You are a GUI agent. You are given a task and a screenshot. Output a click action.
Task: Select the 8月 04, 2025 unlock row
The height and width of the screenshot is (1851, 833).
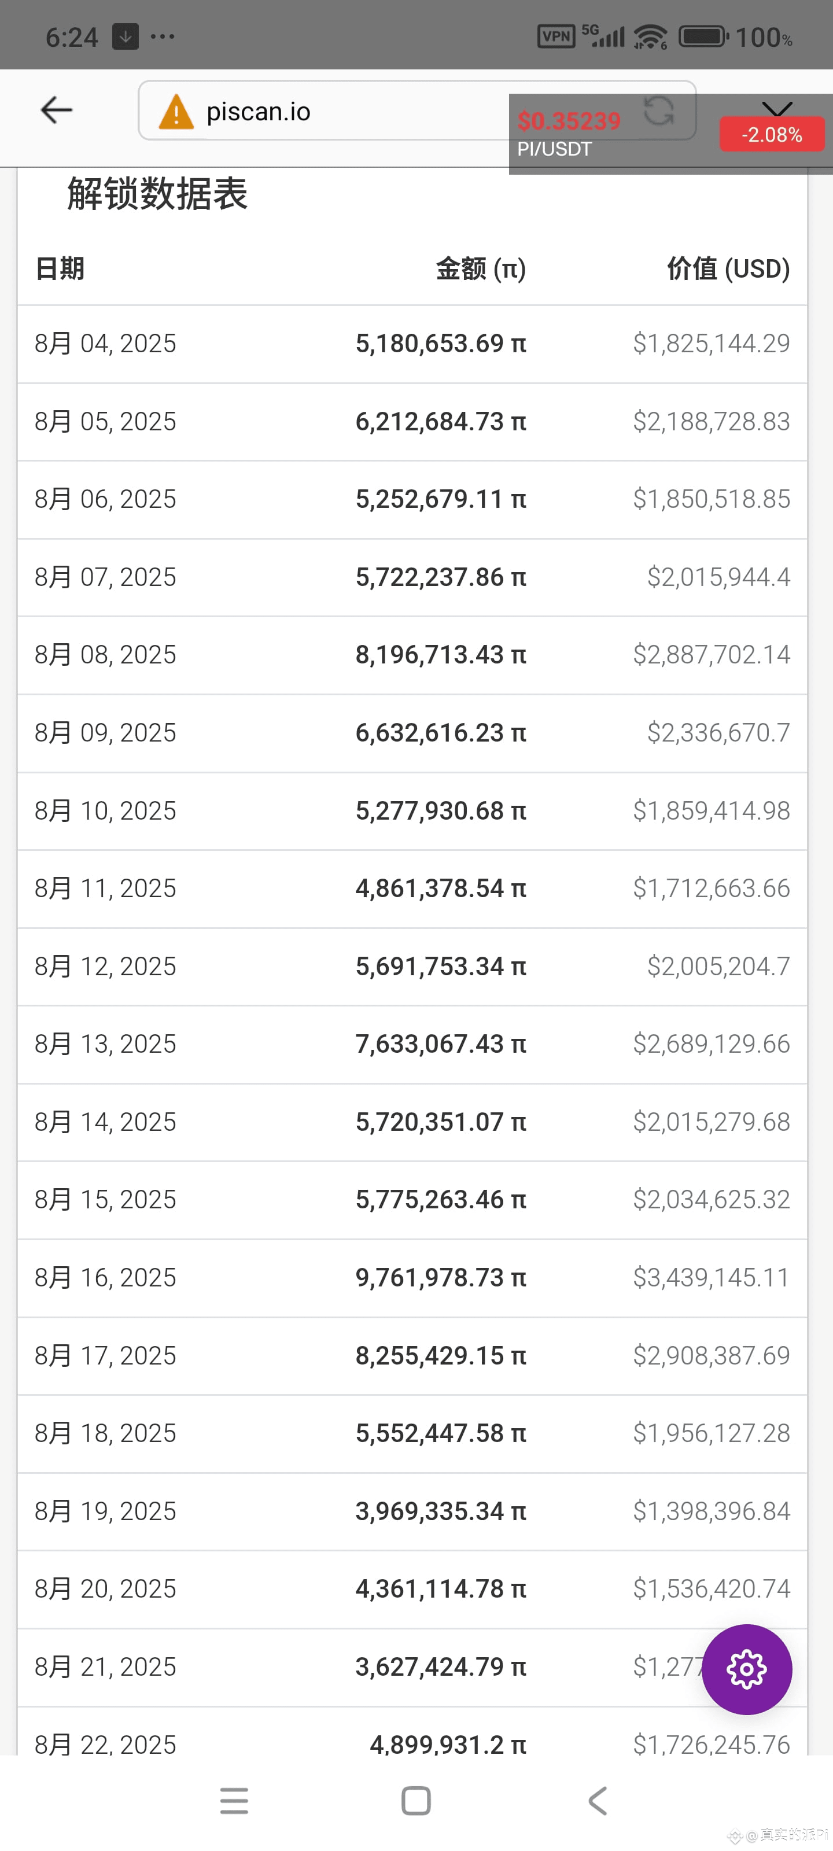pyautogui.click(x=412, y=344)
